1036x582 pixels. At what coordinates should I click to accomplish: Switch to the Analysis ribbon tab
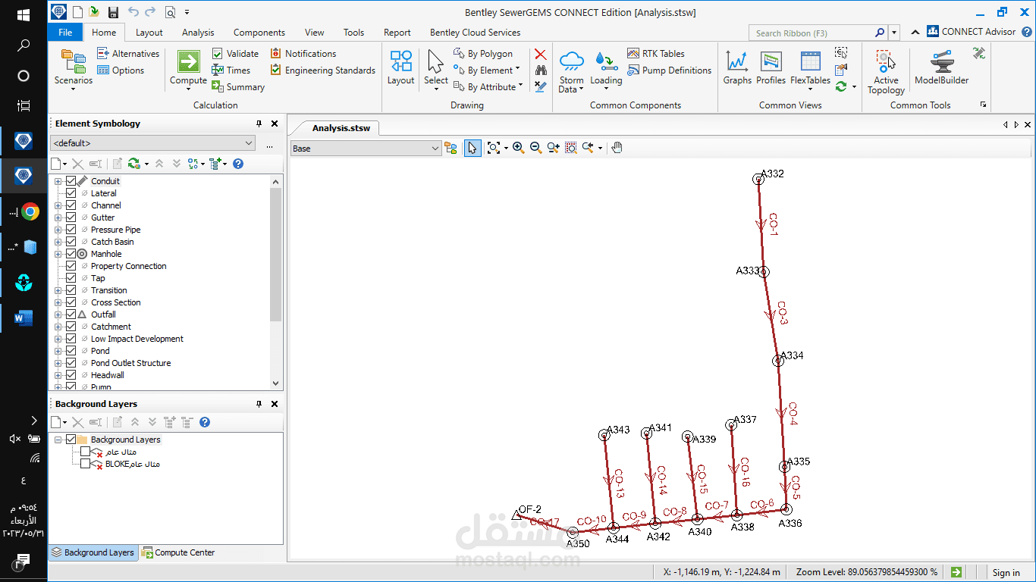pos(198,33)
